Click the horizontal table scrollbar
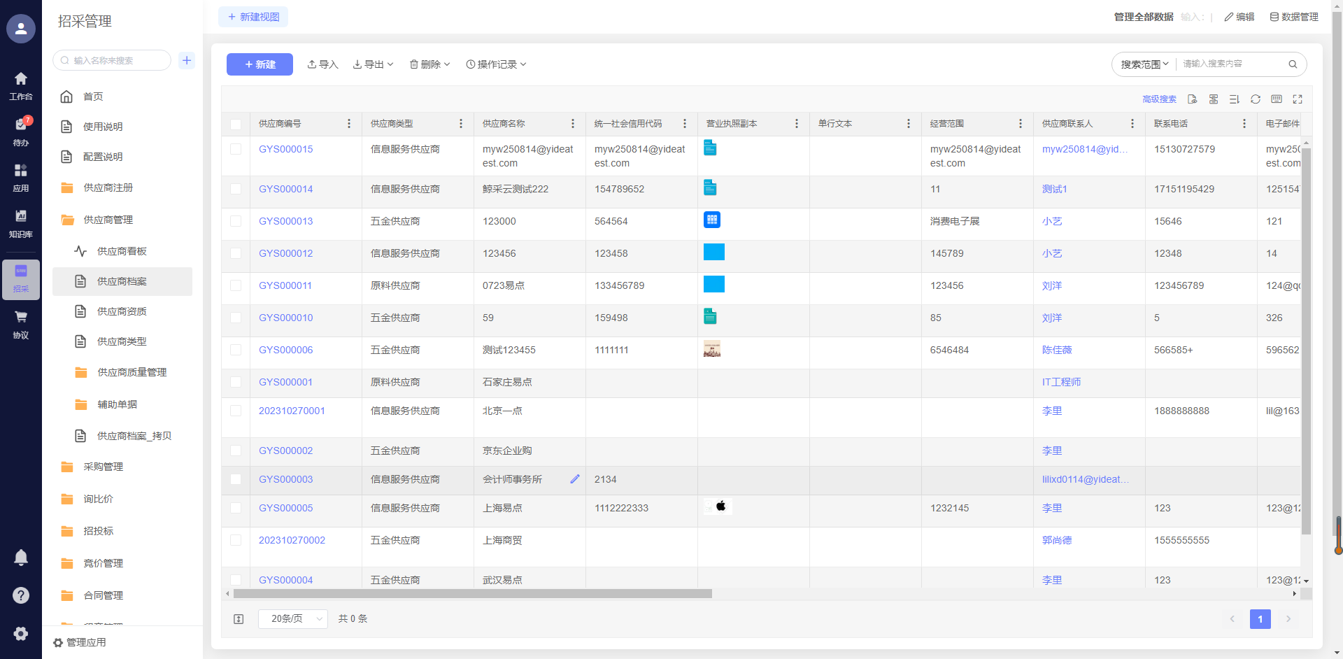1343x659 pixels. point(473,594)
